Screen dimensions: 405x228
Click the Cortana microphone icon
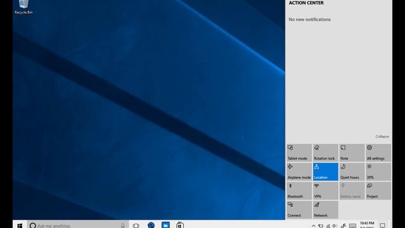[x=123, y=225]
